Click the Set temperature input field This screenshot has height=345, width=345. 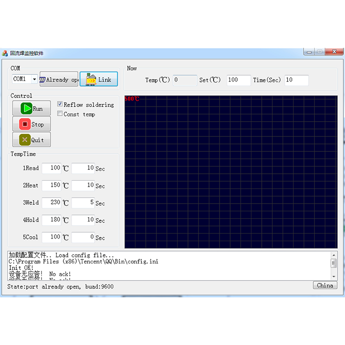238,80
